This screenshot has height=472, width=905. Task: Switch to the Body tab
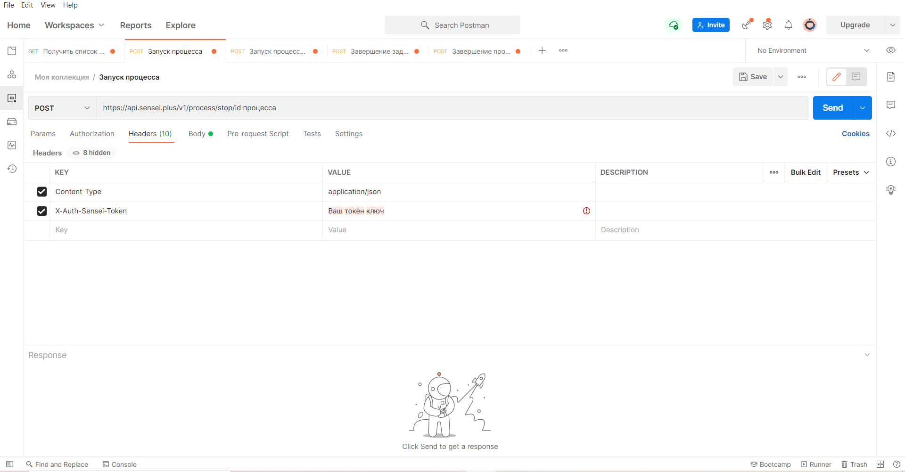click(200, 134)
